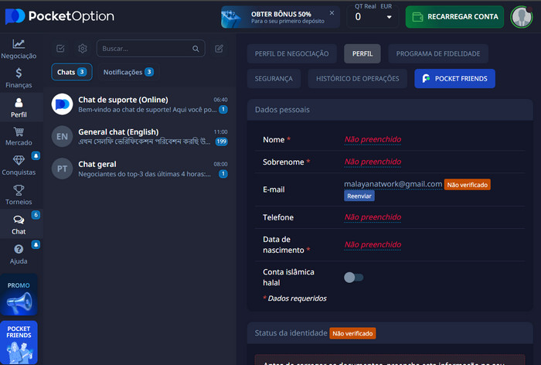Switch to the Notificações tab
The image size is (541, 365).
click(x=128, y=72)
